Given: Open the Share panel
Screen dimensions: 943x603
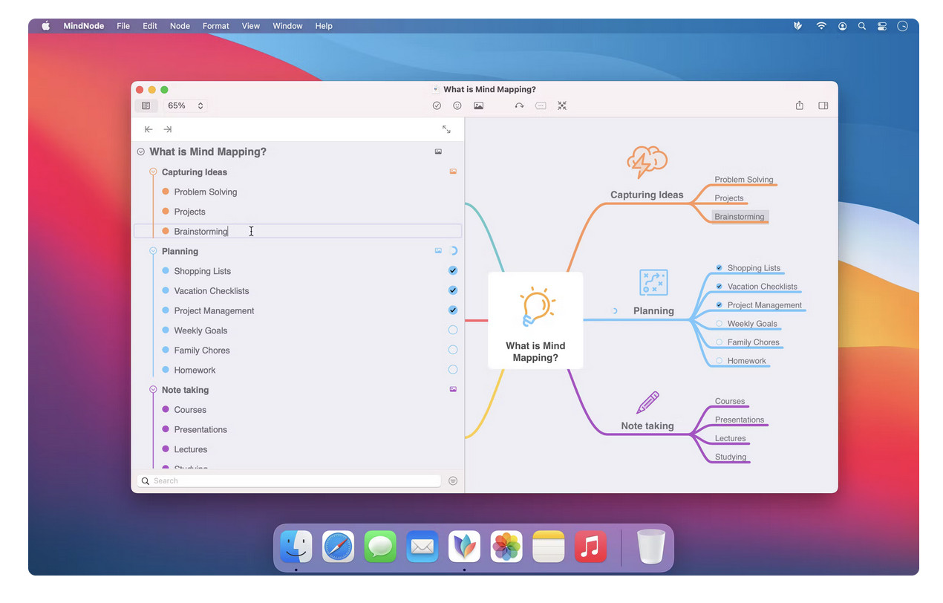Looking at the screenshot, I should pos(800,105).
